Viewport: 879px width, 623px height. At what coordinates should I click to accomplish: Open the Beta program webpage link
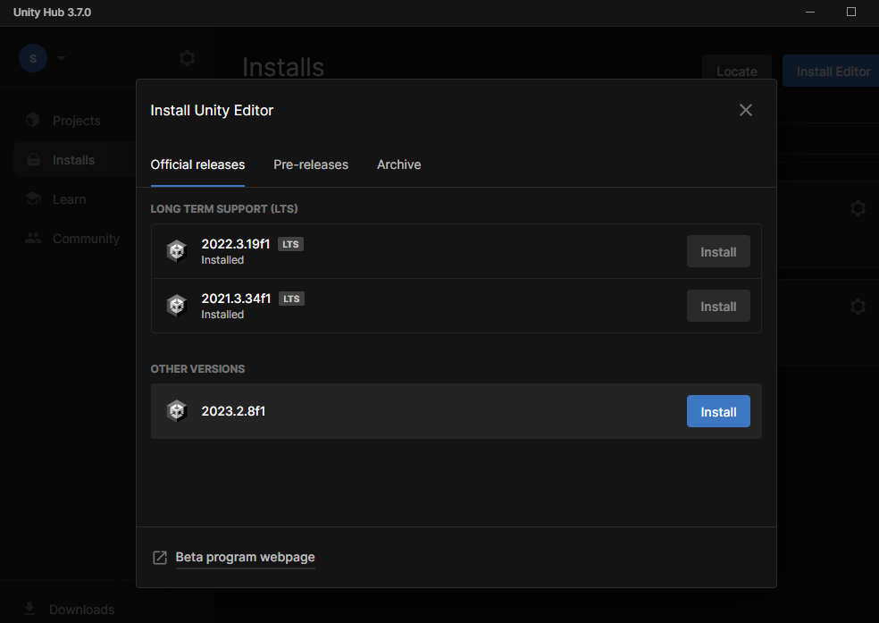[x=245, y=558]
